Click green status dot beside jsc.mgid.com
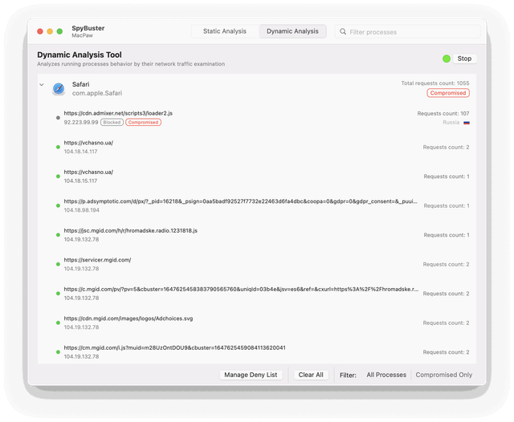This screenshot has width=514, height=422. coord(58,235)
